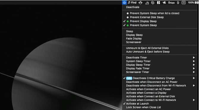Image resolution: width=199 pixels, height=110 pixels.
Task: Click the 0Kbps network speed indicator
Action: [171, 3]
